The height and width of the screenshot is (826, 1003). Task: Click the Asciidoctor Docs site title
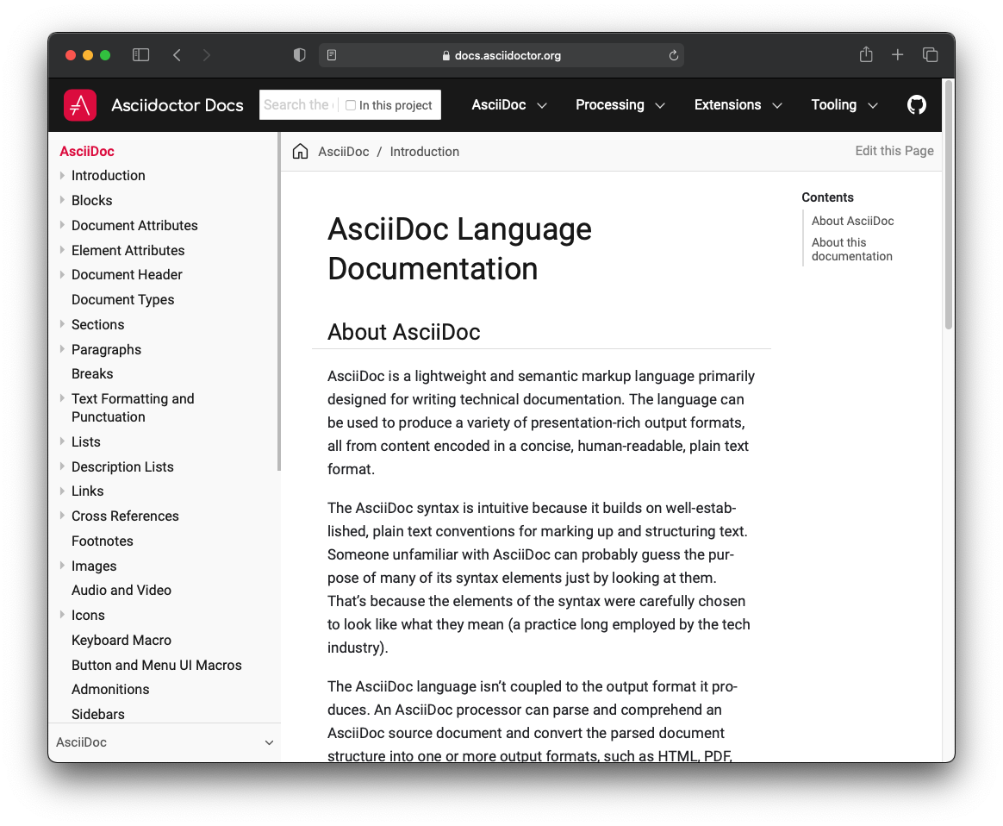(x=178, y=105)
